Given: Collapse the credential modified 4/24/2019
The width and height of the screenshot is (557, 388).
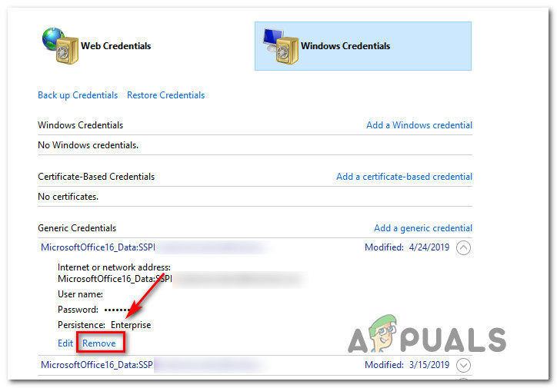Looking at the screenshot, I should [463, 247].
